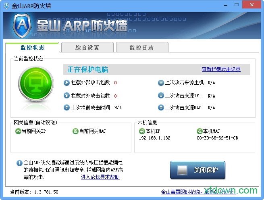Open the 综合设置 tab
This screenshot has width=264, height=200.
[x=87, y=48]
